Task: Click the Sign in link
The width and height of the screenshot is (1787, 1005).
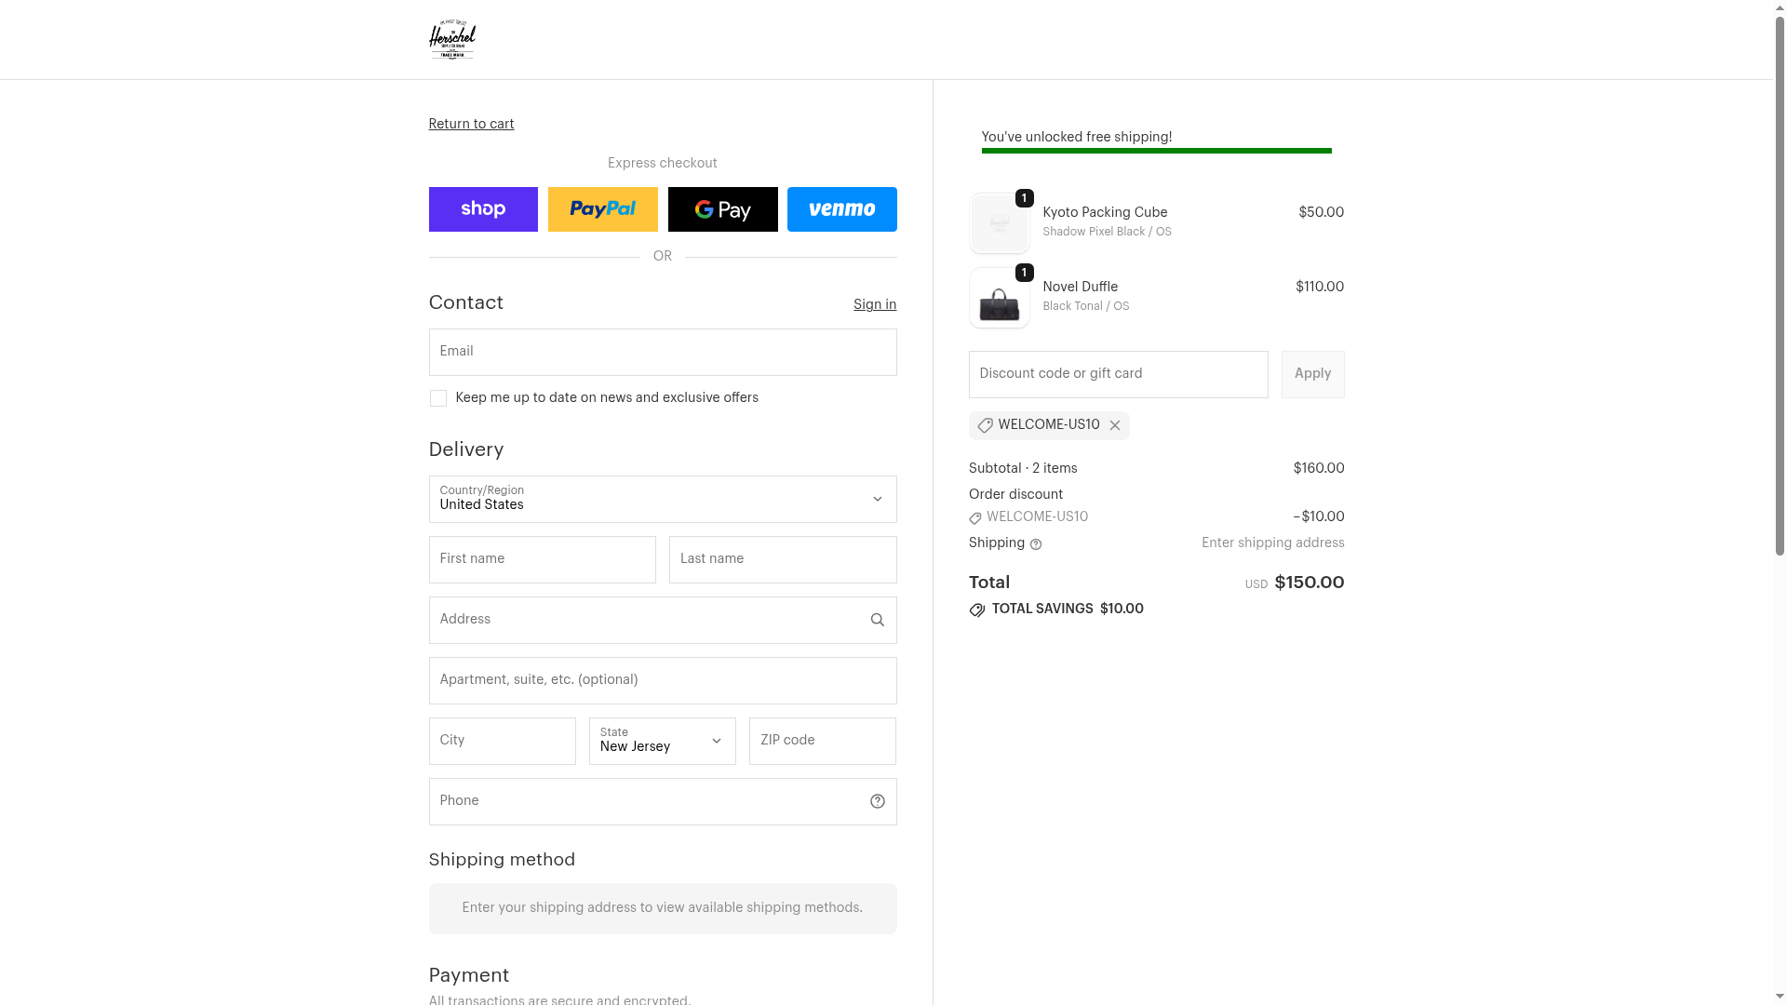Action: tap(874, 304)
